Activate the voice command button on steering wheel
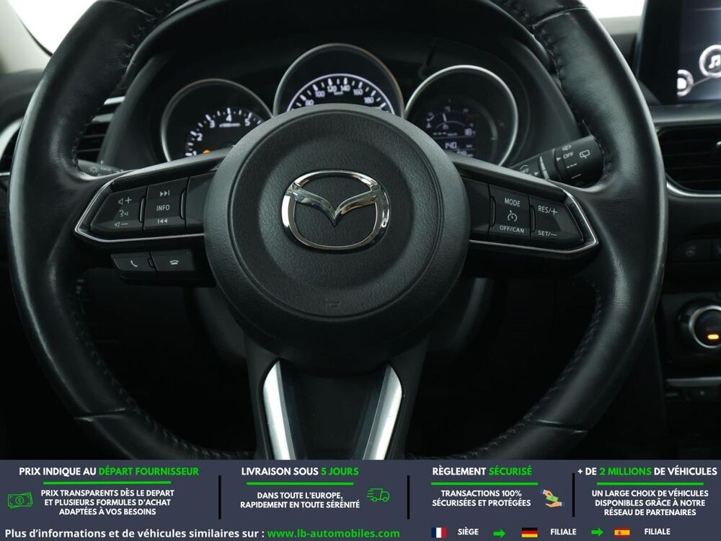The image size is (721, 541). tap(123, 213)
